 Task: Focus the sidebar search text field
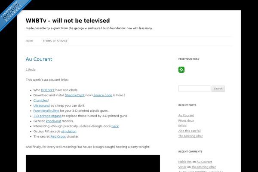tap(194, 89)
